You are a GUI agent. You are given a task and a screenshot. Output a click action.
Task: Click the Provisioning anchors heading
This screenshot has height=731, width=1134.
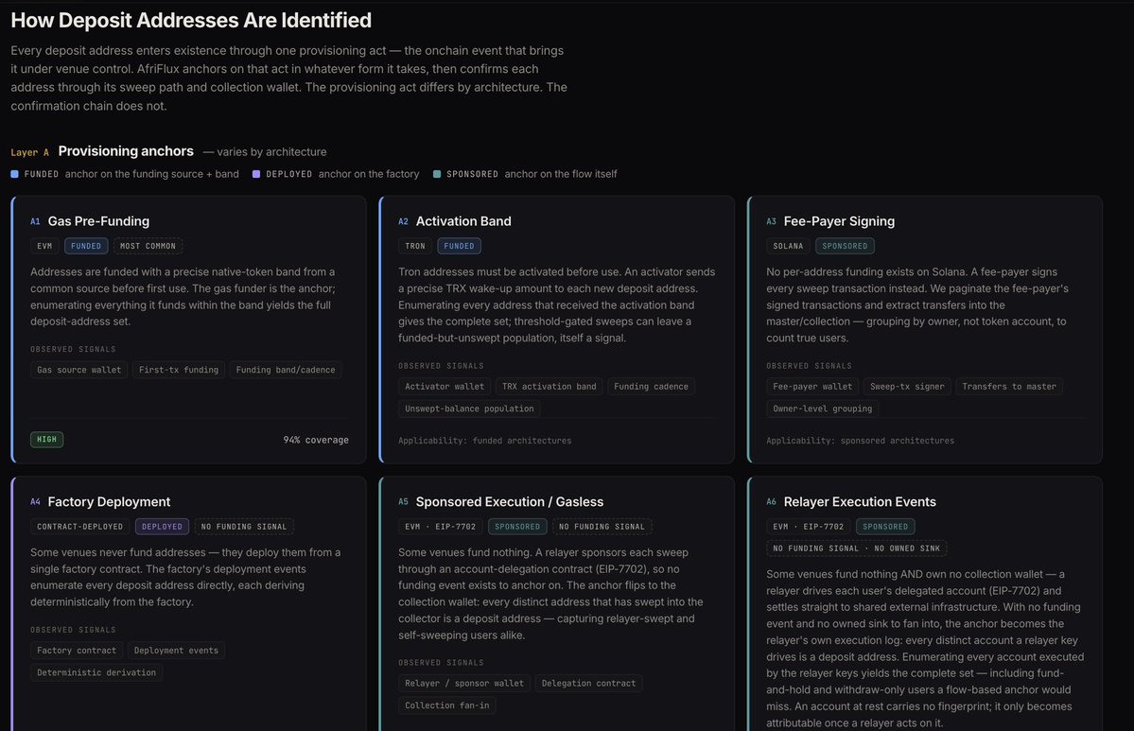pos(126,151)
